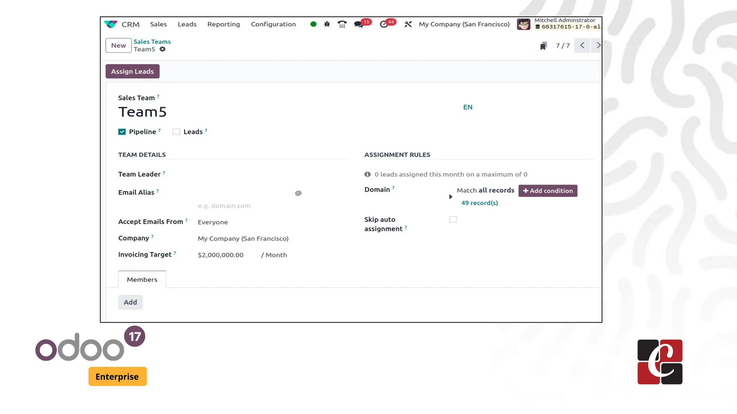Image resolution: width=737 pixels, height=414 pixels.
Task: Toggle Skip auto assignment checkbox
Action: 453,220
